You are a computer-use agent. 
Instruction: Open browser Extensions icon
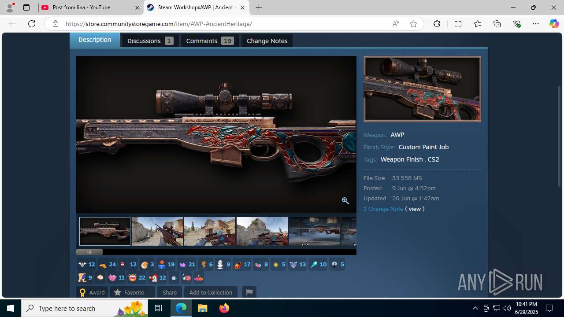click(x=437, y=24)
